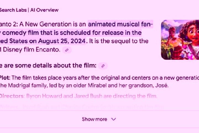
Task: Click the 'Disney film Encanto' text
Action: (x=32, y=50)
